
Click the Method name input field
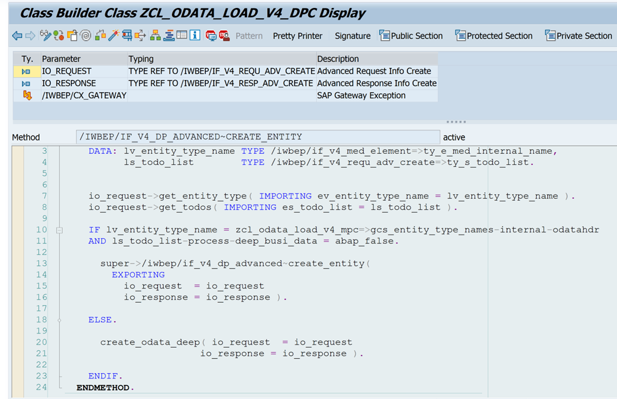(257, 137)
